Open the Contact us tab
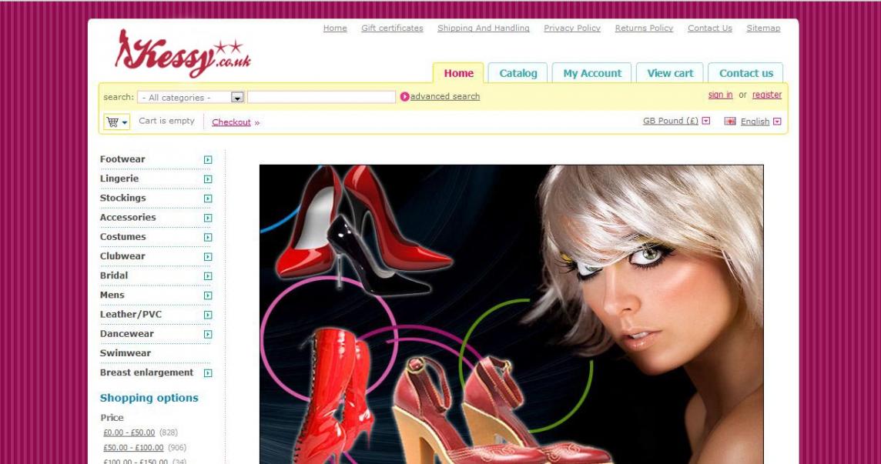This screenshot has width=881, height=464. [745, 73]
